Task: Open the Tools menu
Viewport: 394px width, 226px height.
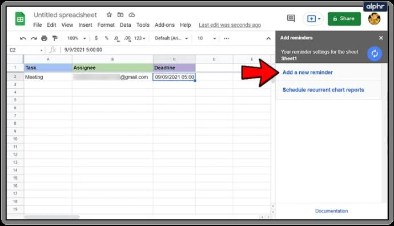Action: click(143, 25)
